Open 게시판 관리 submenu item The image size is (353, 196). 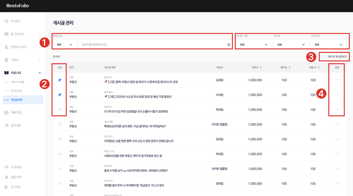click(16, 91)
